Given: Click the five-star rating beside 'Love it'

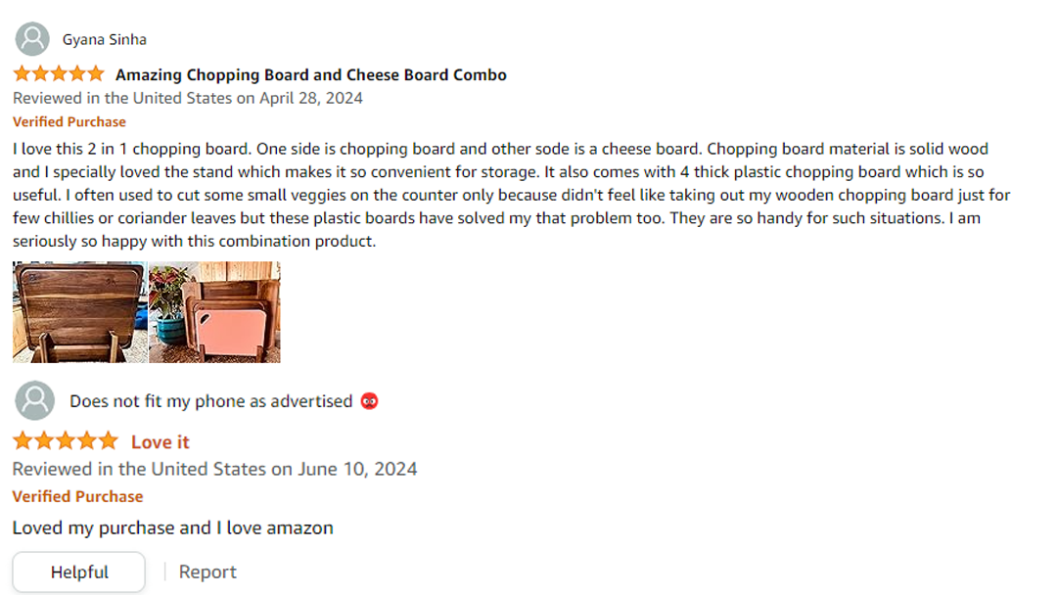Looking at the screenshot, I should pos(65,441).
